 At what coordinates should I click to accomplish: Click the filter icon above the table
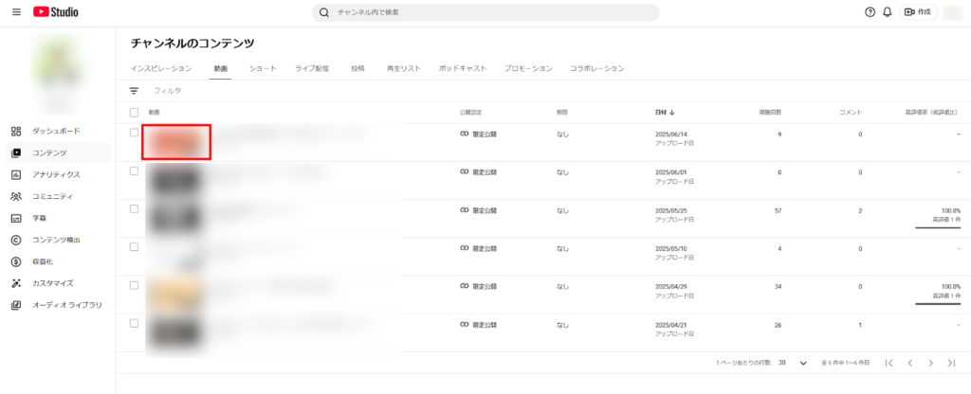tap(134, 91)
